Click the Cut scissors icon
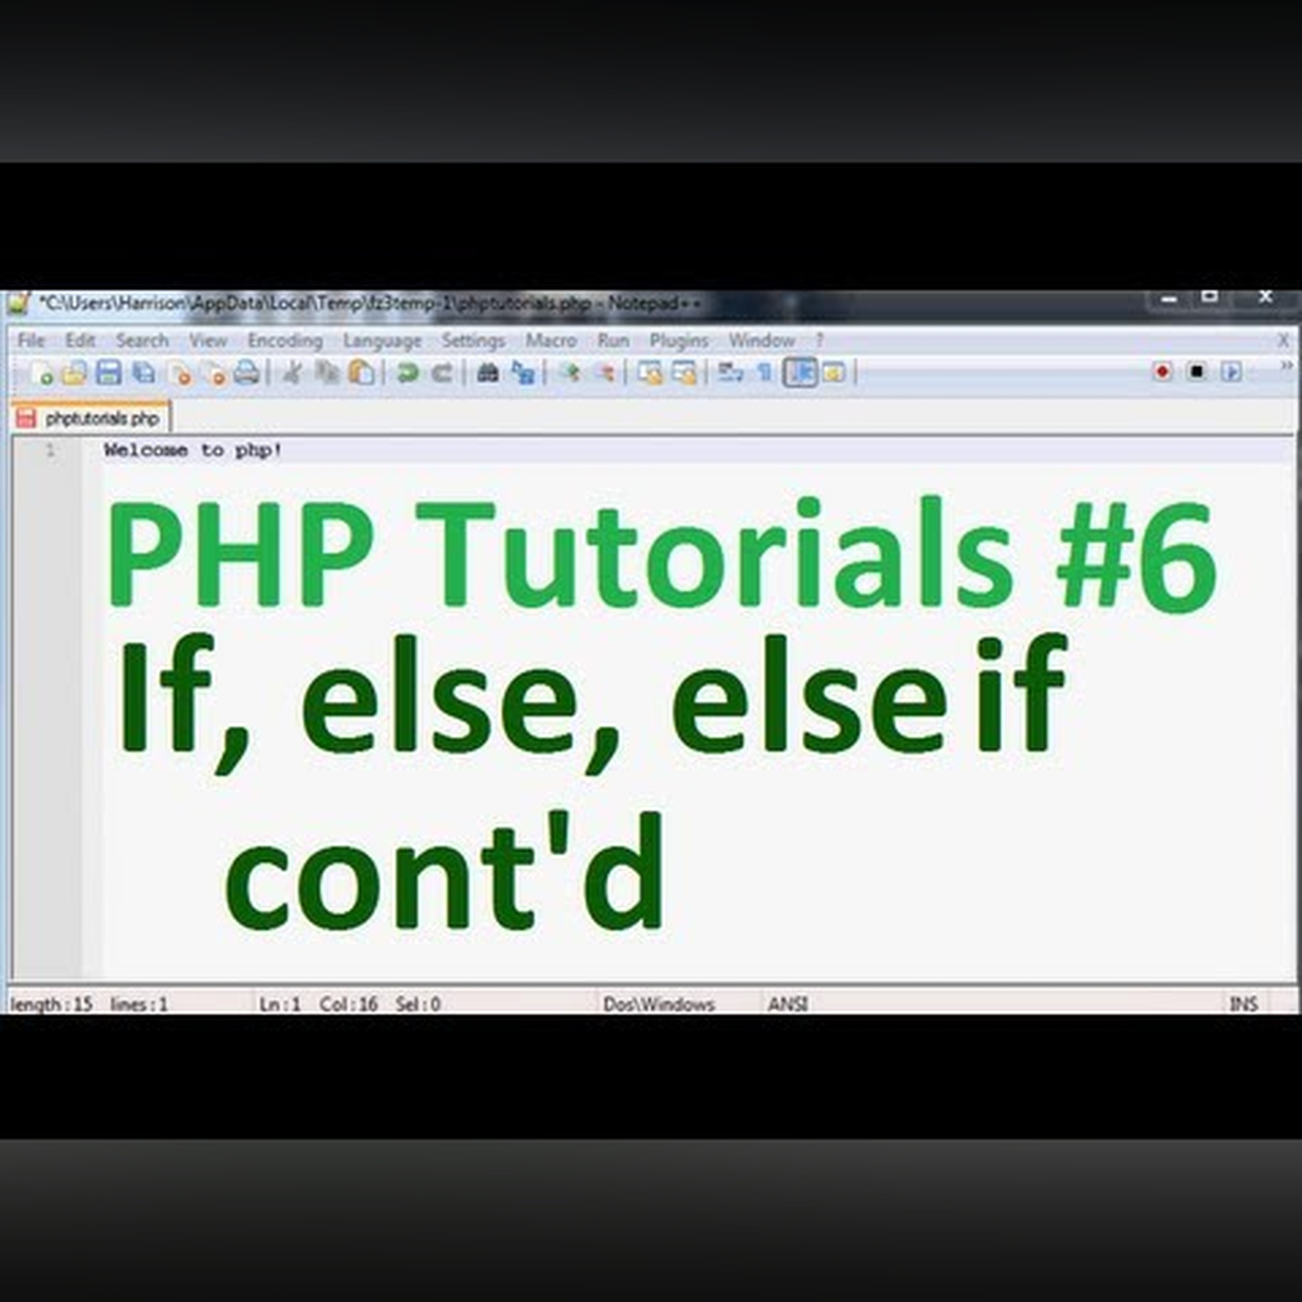1302x1302 pixels. click(x=292, y=373)
